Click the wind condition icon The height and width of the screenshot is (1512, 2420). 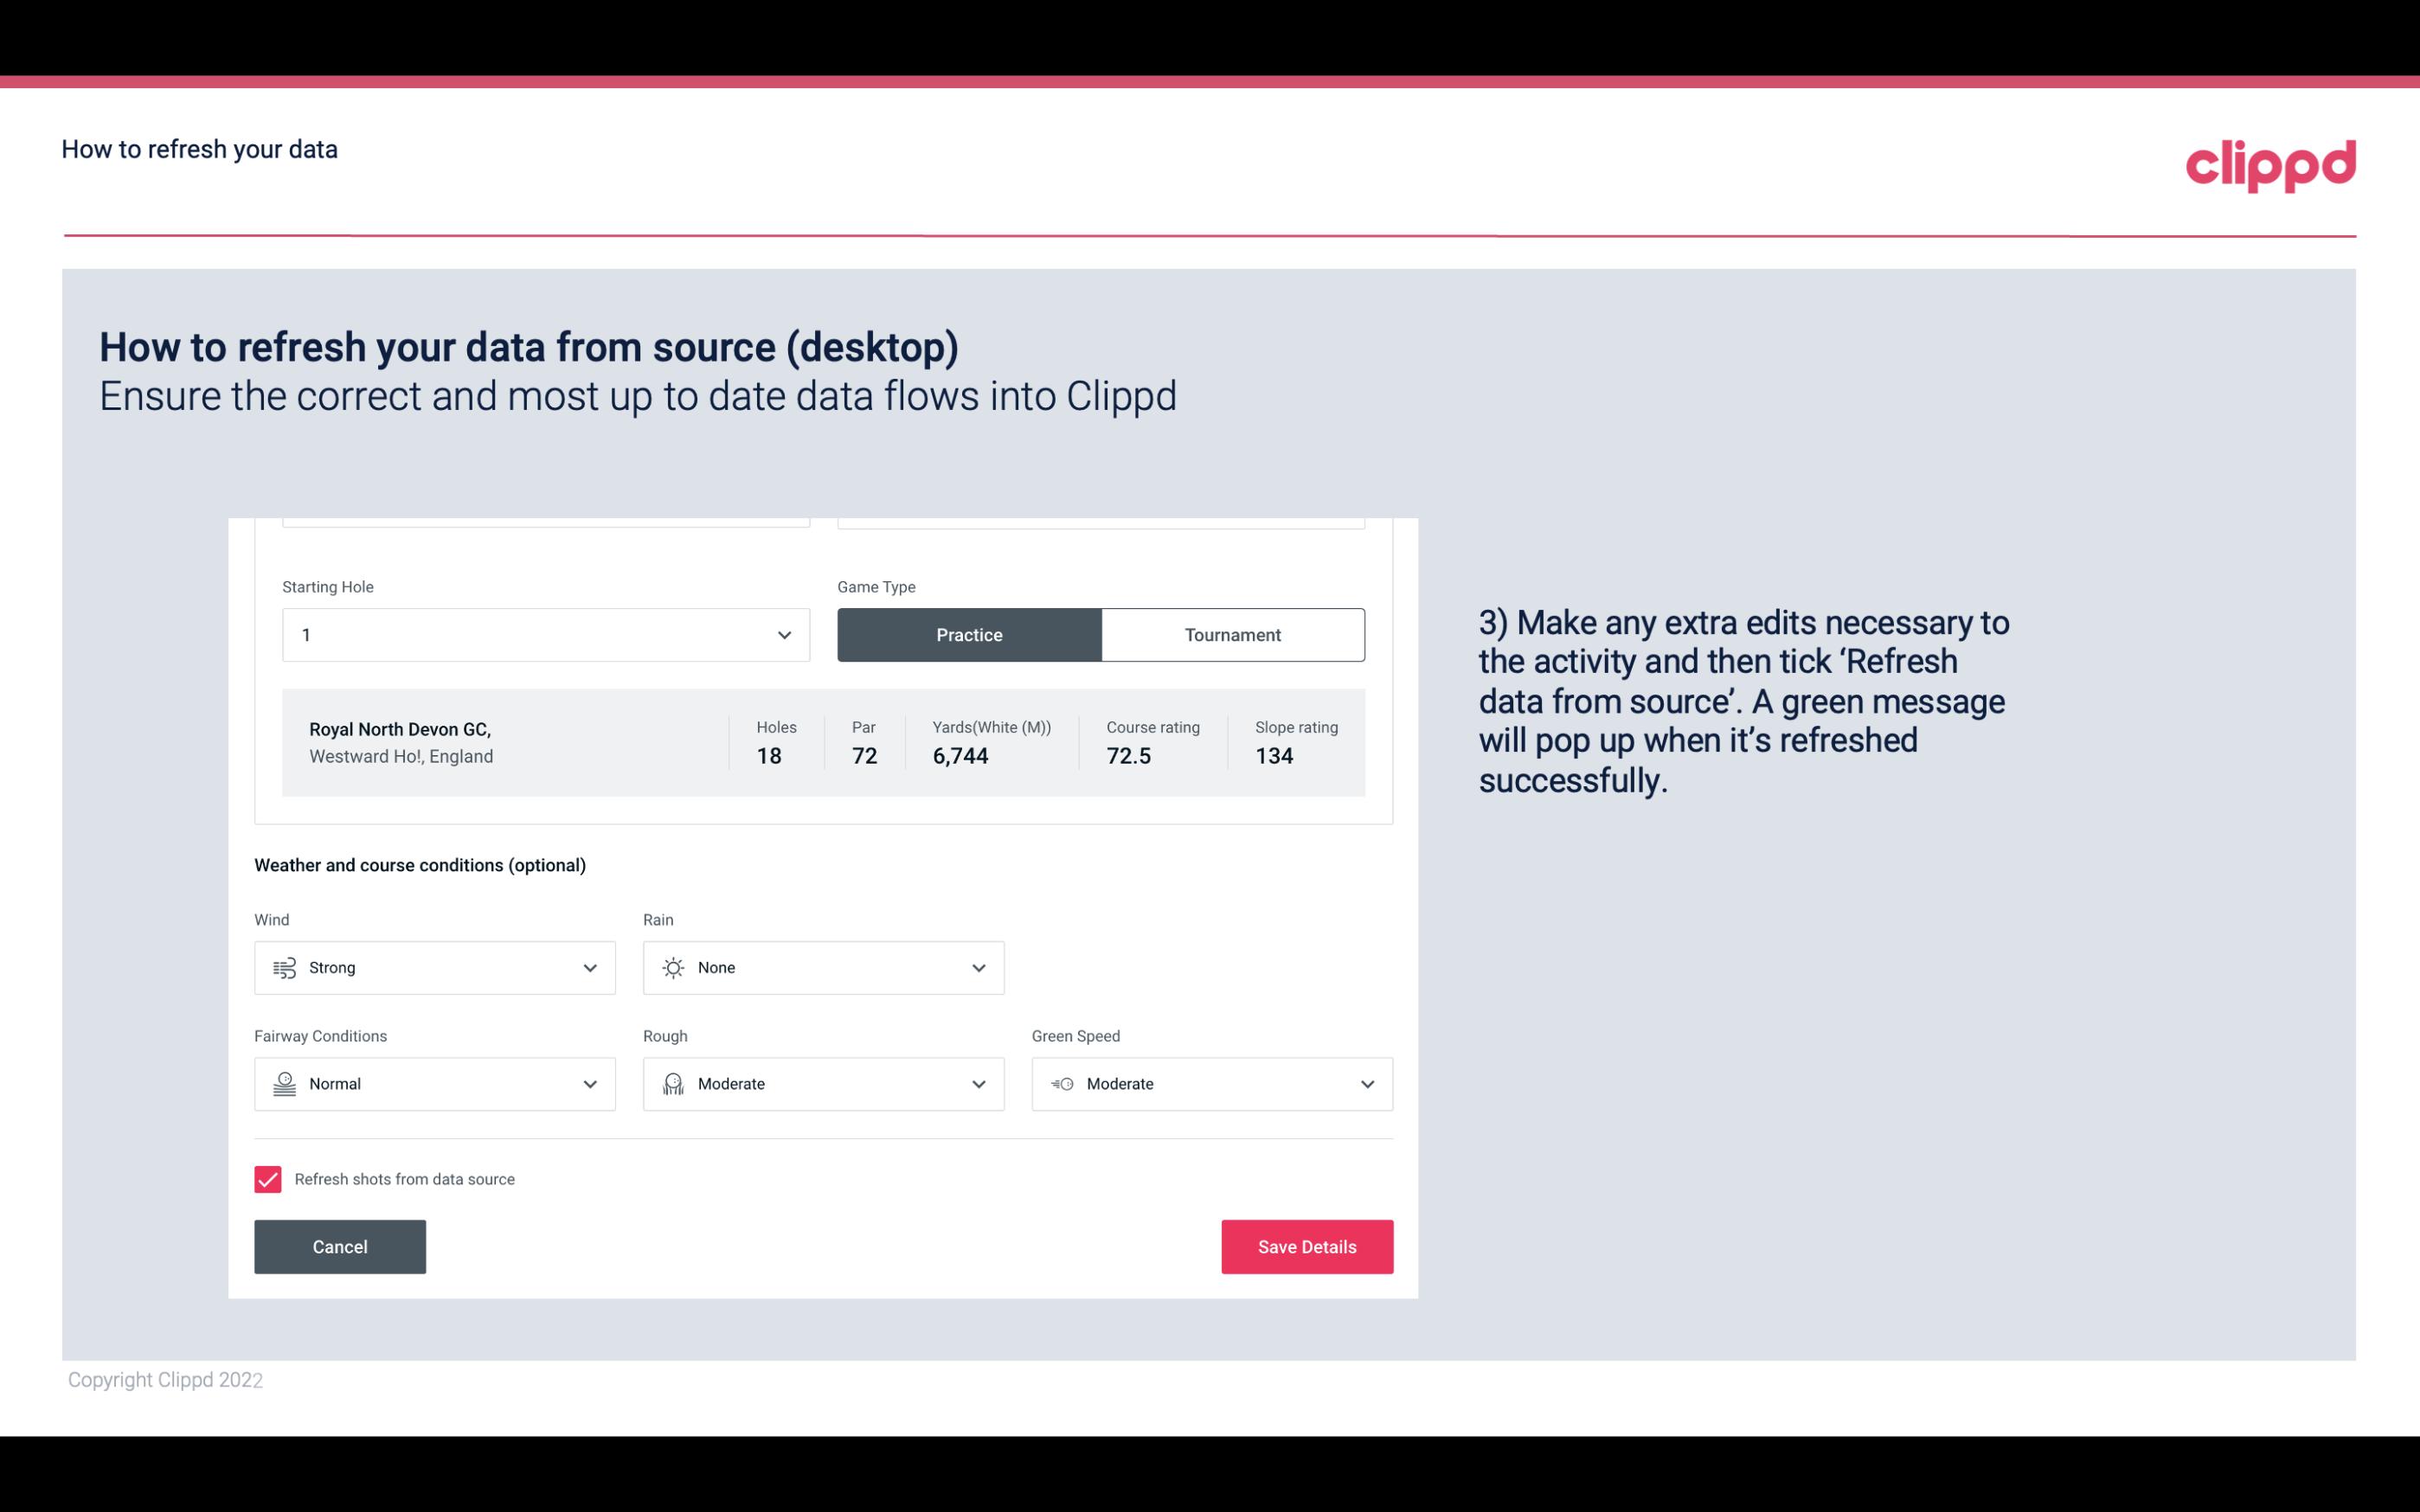click(x=284, y=967)
